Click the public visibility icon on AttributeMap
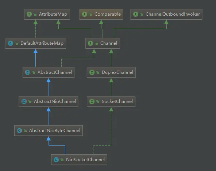This screenshot has height=171, width=216. tap(35, 14)
